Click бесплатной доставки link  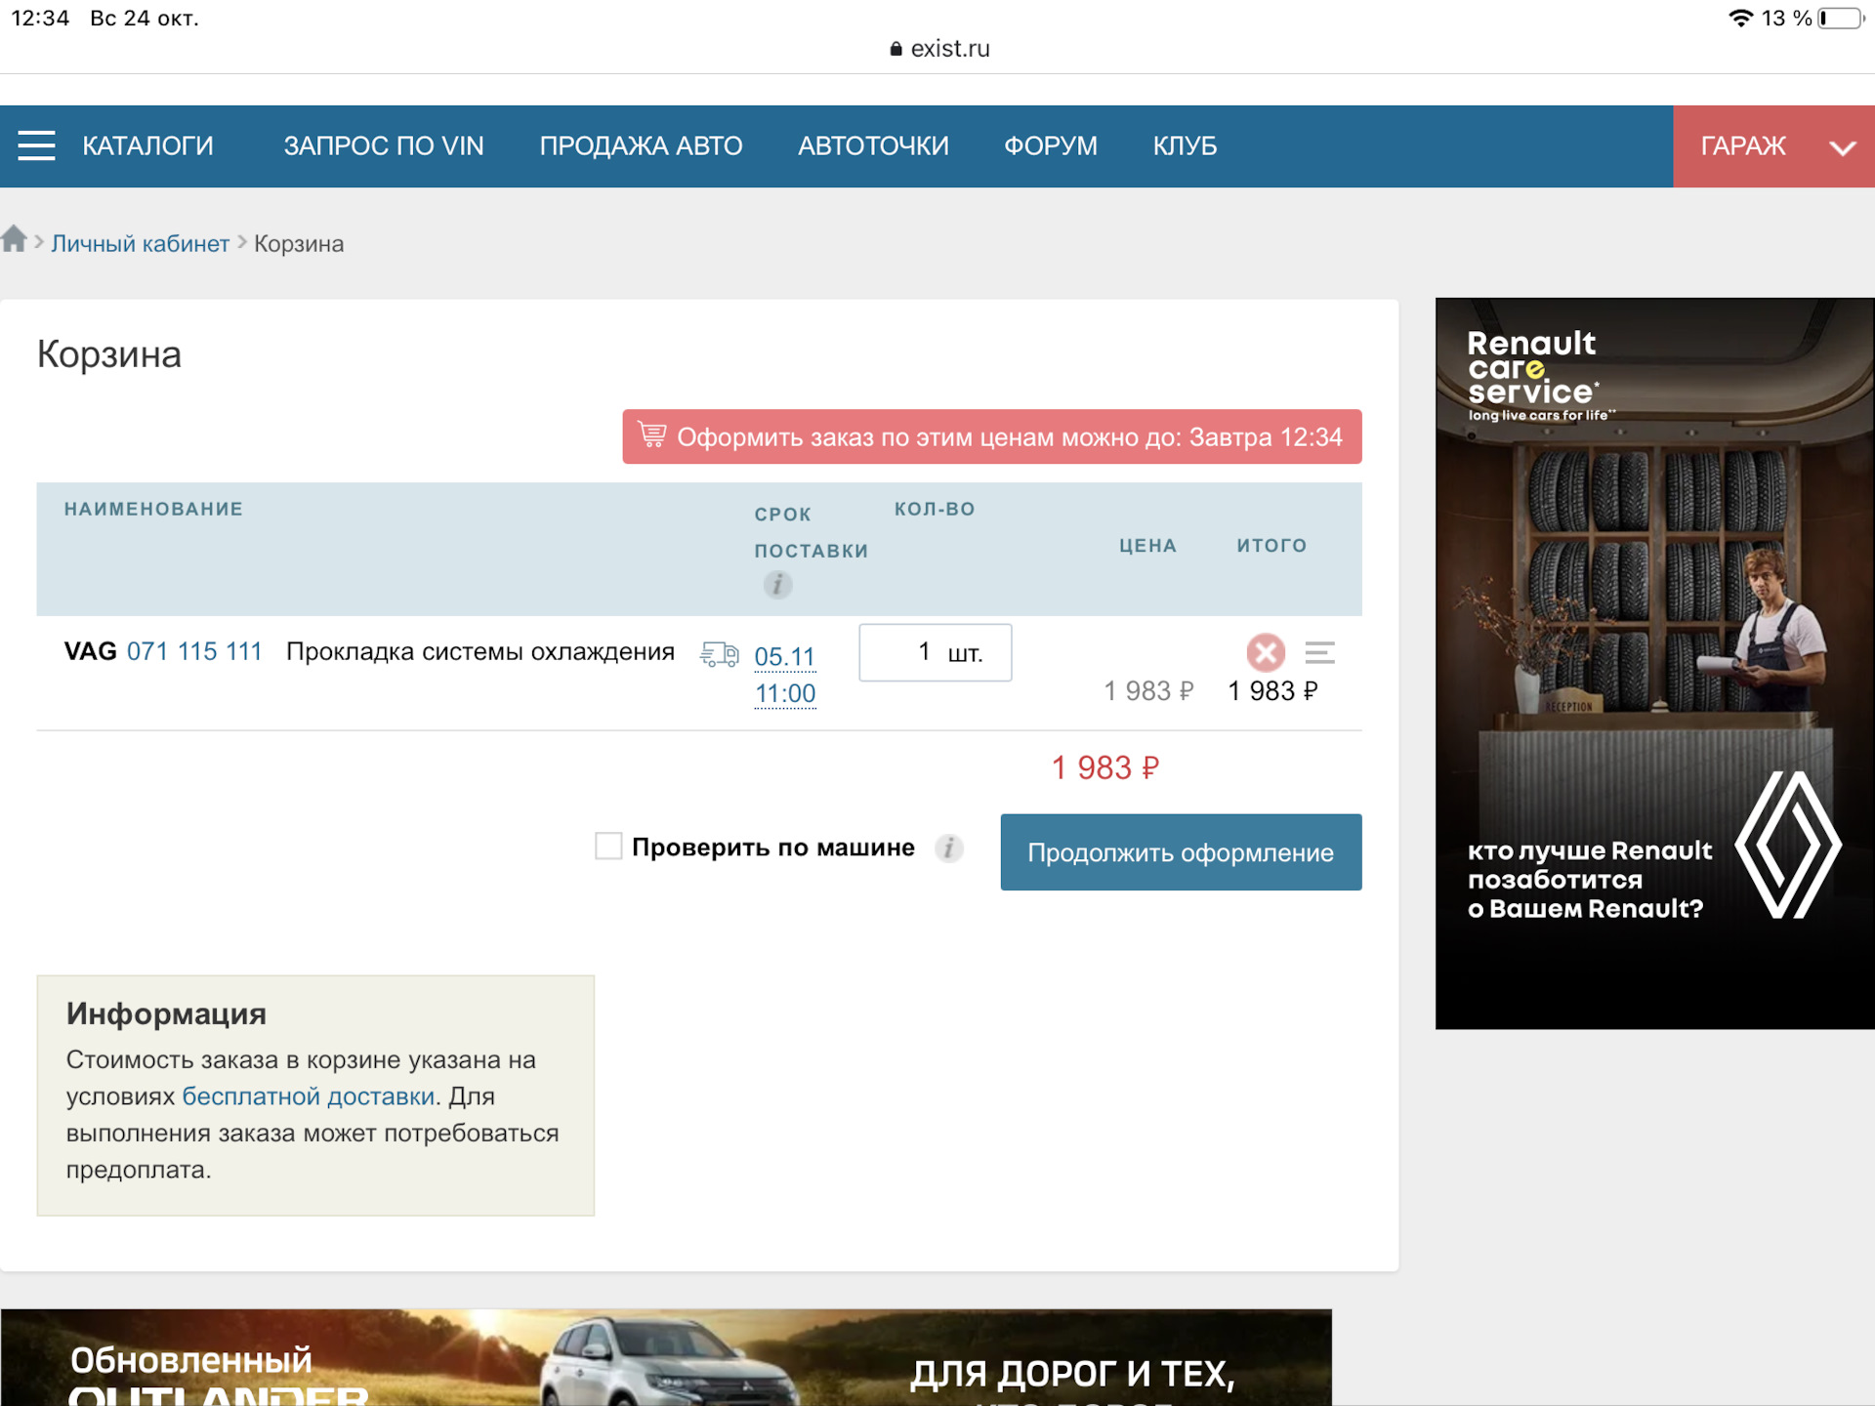308,1096
